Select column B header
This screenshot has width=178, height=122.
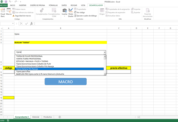tap(61, 28)
